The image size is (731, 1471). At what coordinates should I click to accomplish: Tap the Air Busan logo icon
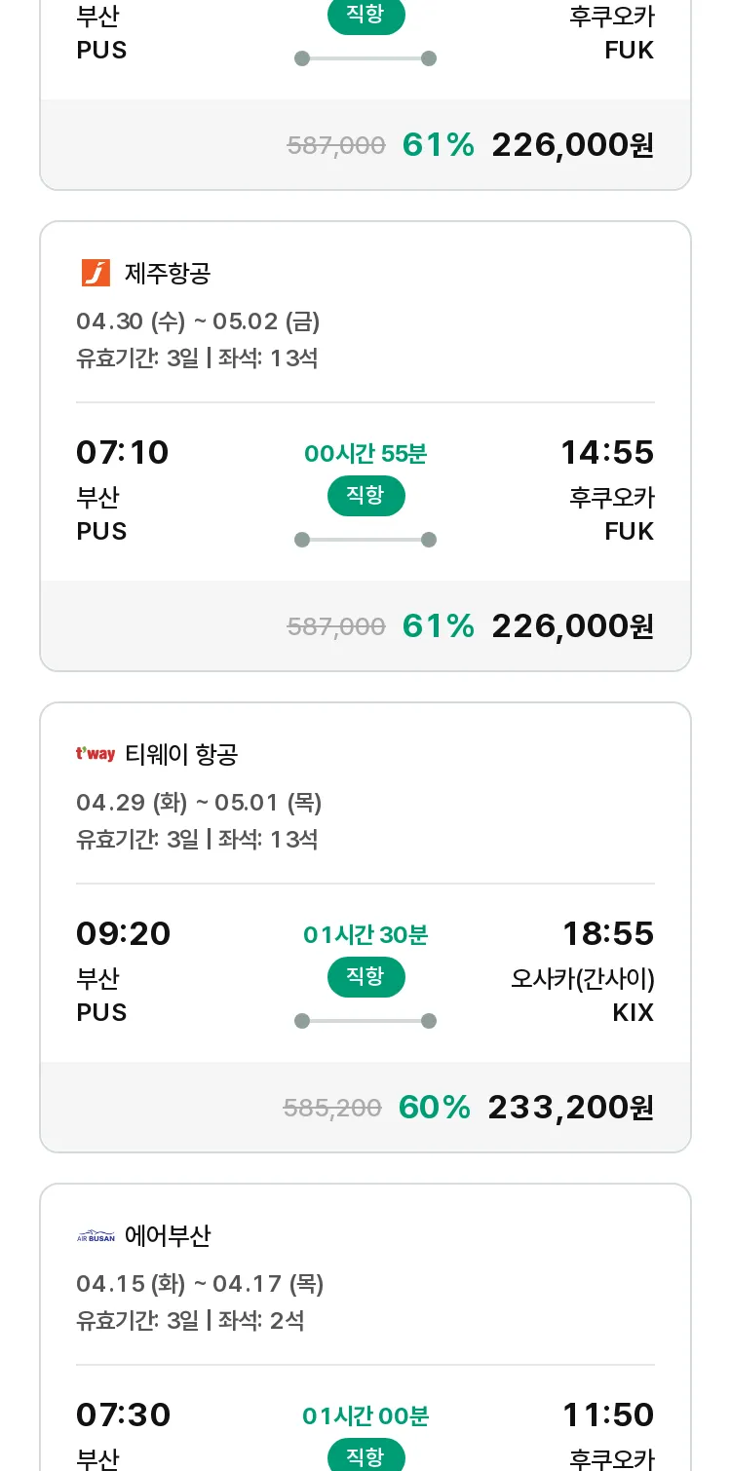point(96,1235)
